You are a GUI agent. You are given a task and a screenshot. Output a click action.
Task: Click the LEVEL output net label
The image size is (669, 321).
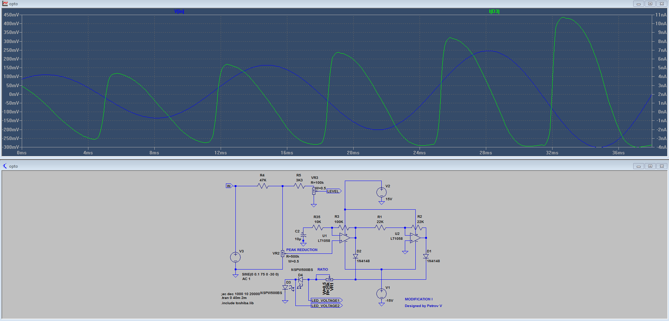(334, 191)
